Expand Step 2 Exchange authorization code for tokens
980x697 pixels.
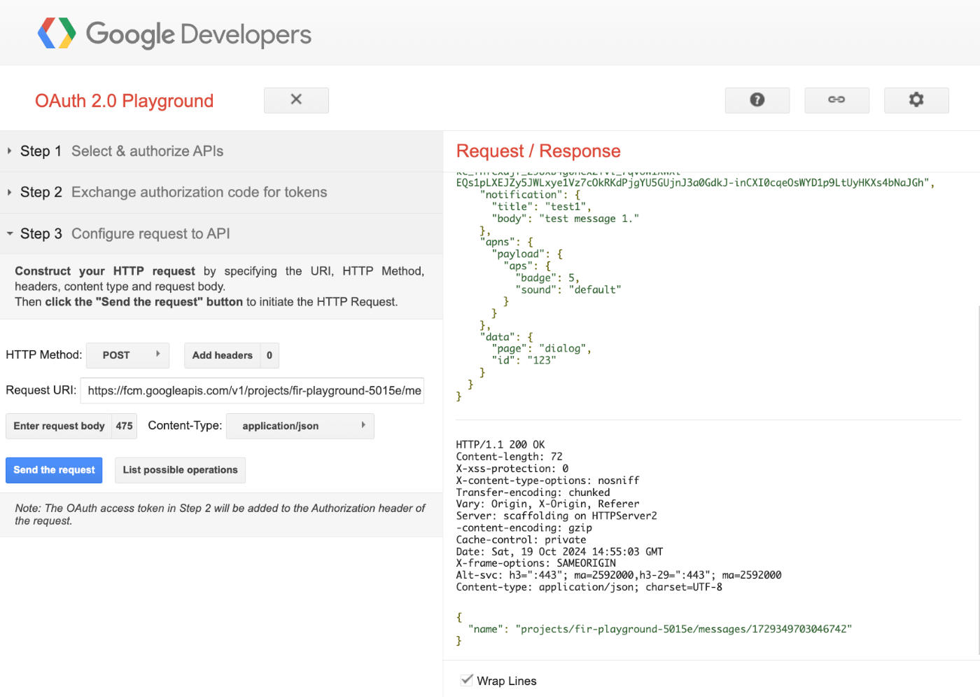pyautogui.click(x=221, y=193)
